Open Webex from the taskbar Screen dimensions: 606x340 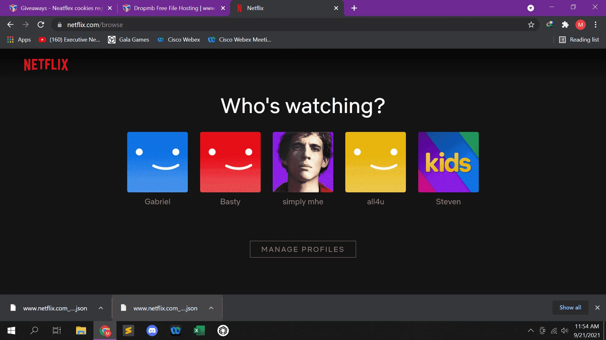pos(176,331)
